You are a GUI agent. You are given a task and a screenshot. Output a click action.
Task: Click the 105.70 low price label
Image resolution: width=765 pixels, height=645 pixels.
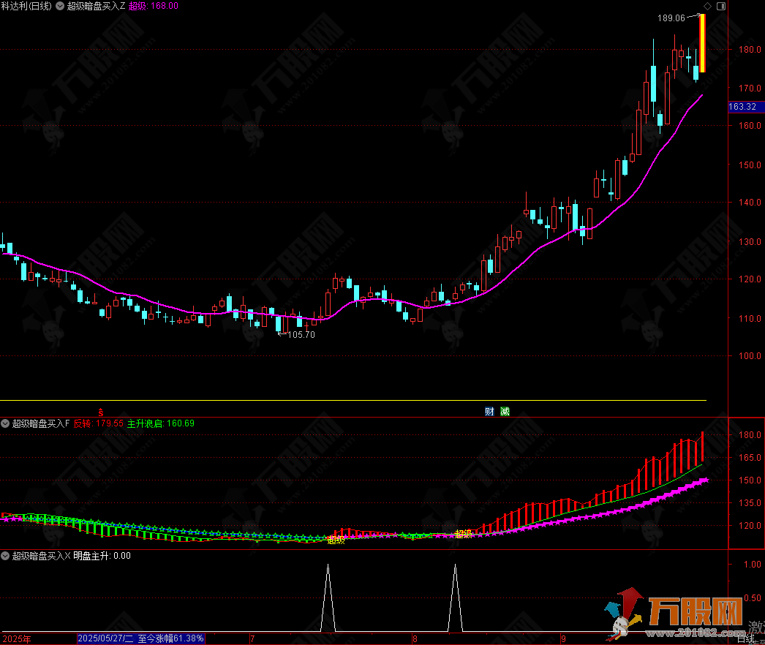pos(301,335)
